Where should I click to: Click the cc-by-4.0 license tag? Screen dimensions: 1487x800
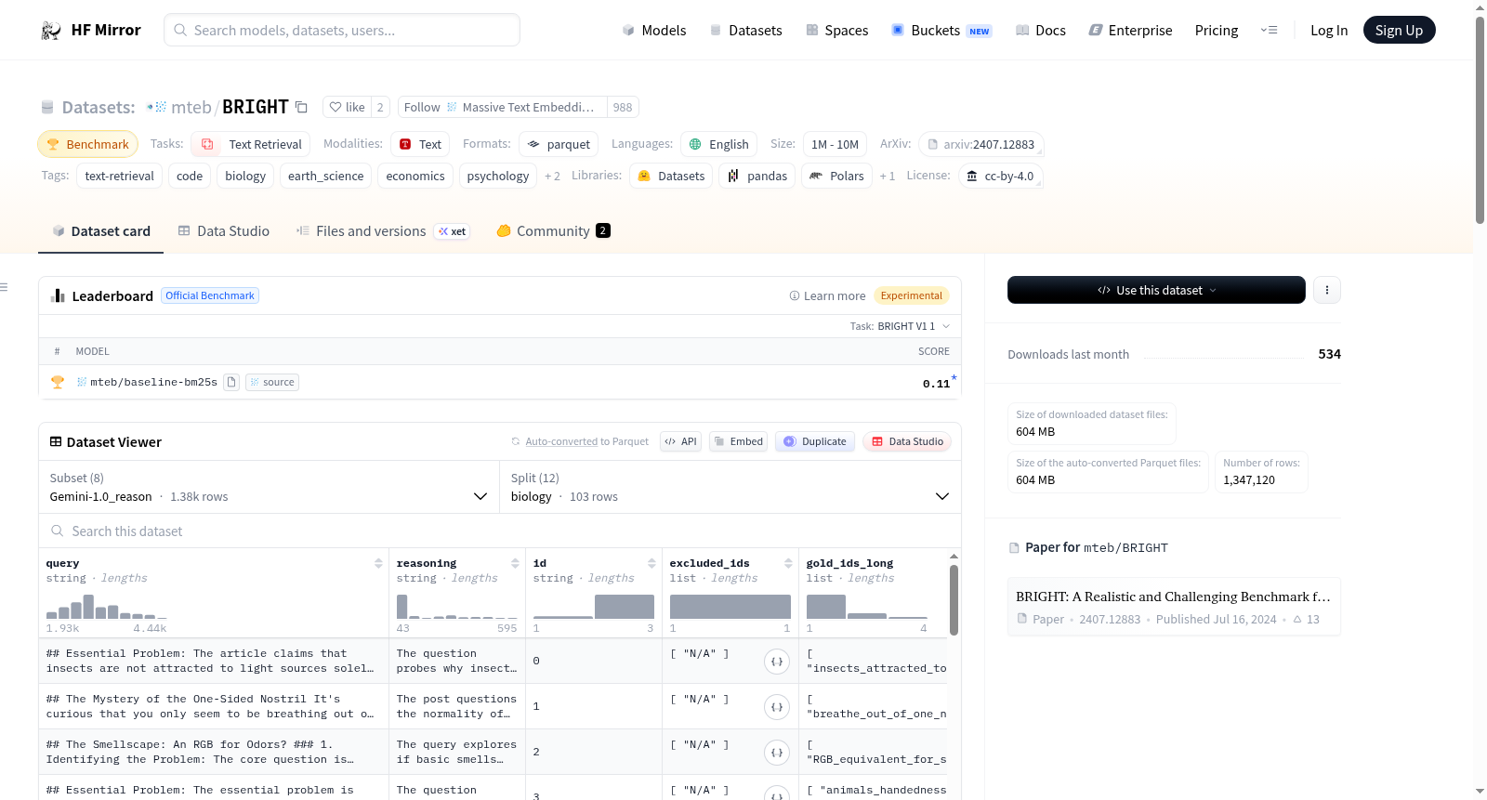(x=1000, y=176)
